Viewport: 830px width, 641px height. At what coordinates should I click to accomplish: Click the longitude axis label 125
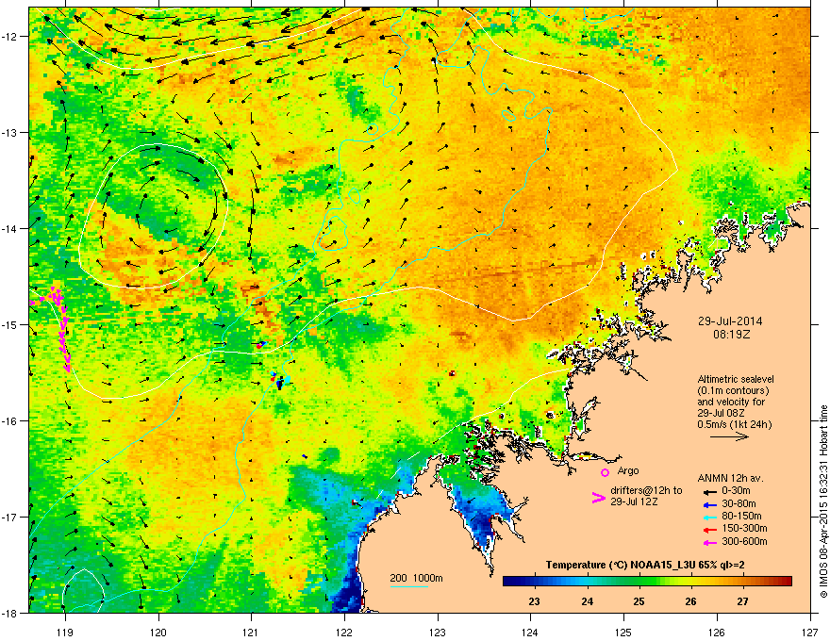tap(623, 633)
